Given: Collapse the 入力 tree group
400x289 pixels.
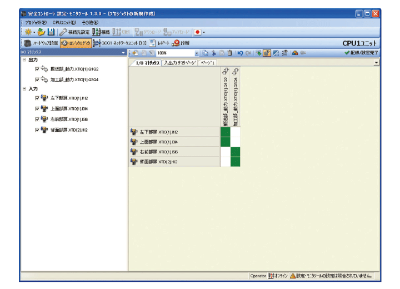Looking at the screenshot, I should click(24, 88).
